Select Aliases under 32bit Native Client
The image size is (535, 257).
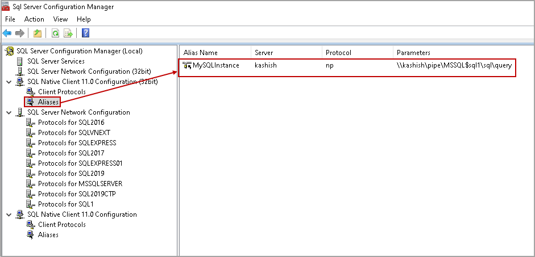click(48, 102)
